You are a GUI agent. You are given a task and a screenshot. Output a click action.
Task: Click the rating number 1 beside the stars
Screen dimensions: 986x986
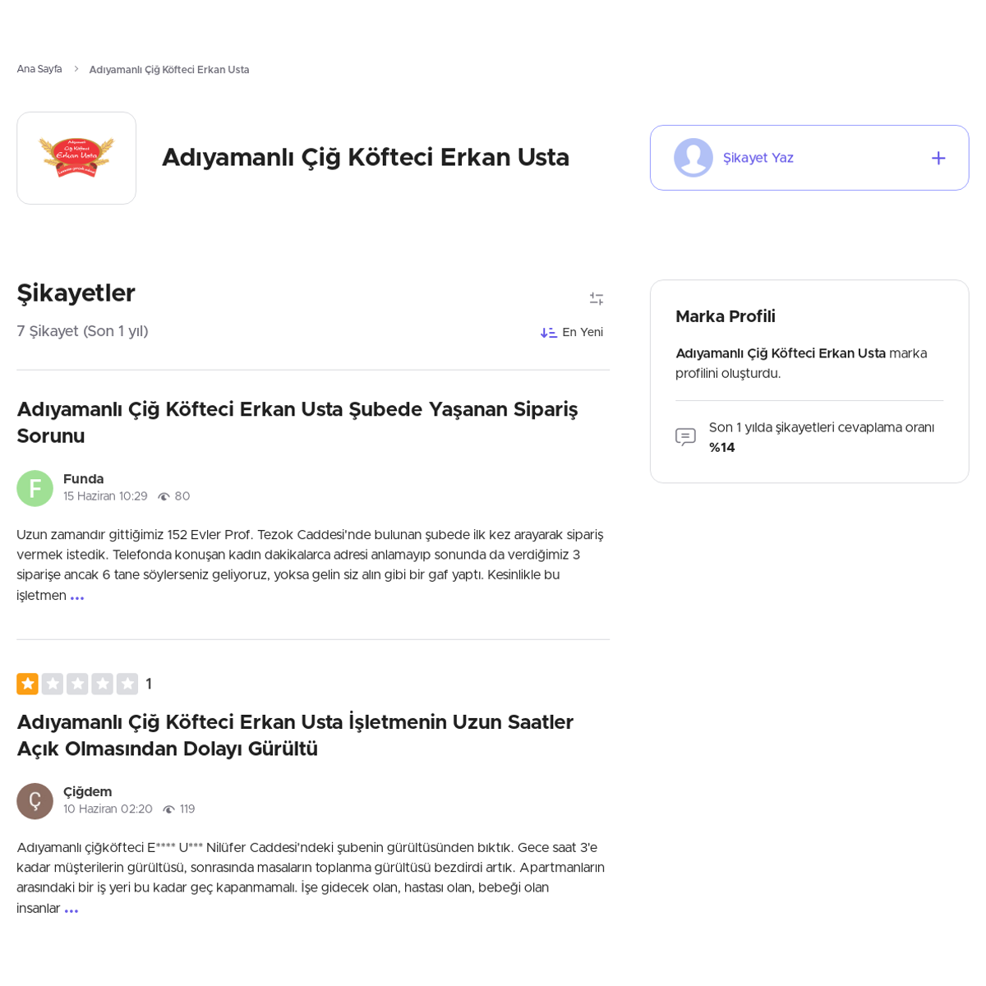click(149, 684)
